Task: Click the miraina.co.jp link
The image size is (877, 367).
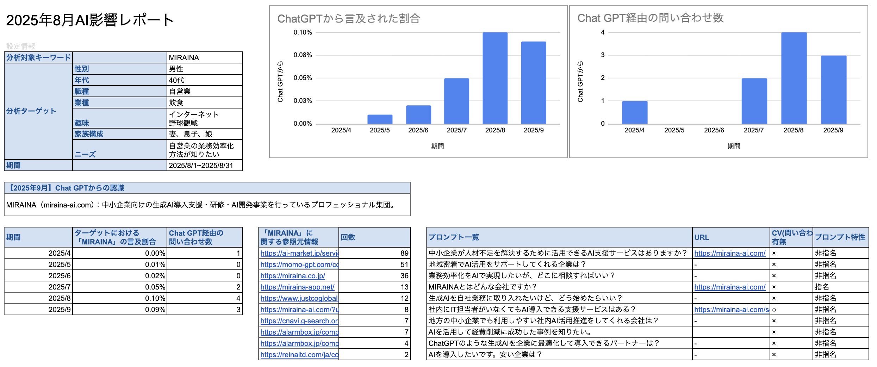Action: (293, 275)
